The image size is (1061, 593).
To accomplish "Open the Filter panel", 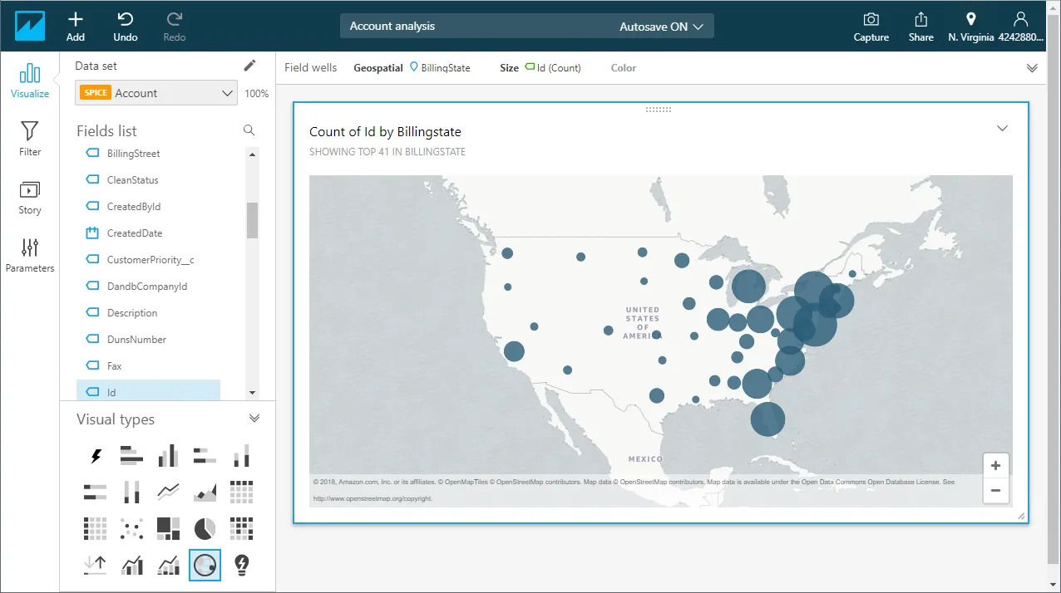I will [x=29, y=138].
